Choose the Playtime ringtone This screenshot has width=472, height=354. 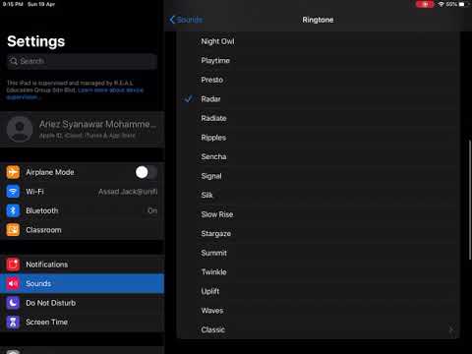[x=318, y=61]
